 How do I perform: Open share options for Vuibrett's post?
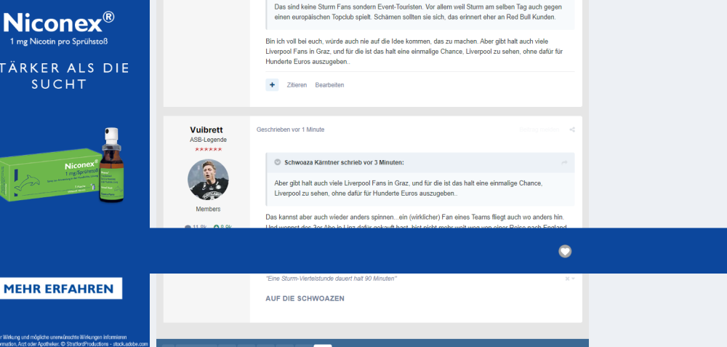tap(572, 130)
